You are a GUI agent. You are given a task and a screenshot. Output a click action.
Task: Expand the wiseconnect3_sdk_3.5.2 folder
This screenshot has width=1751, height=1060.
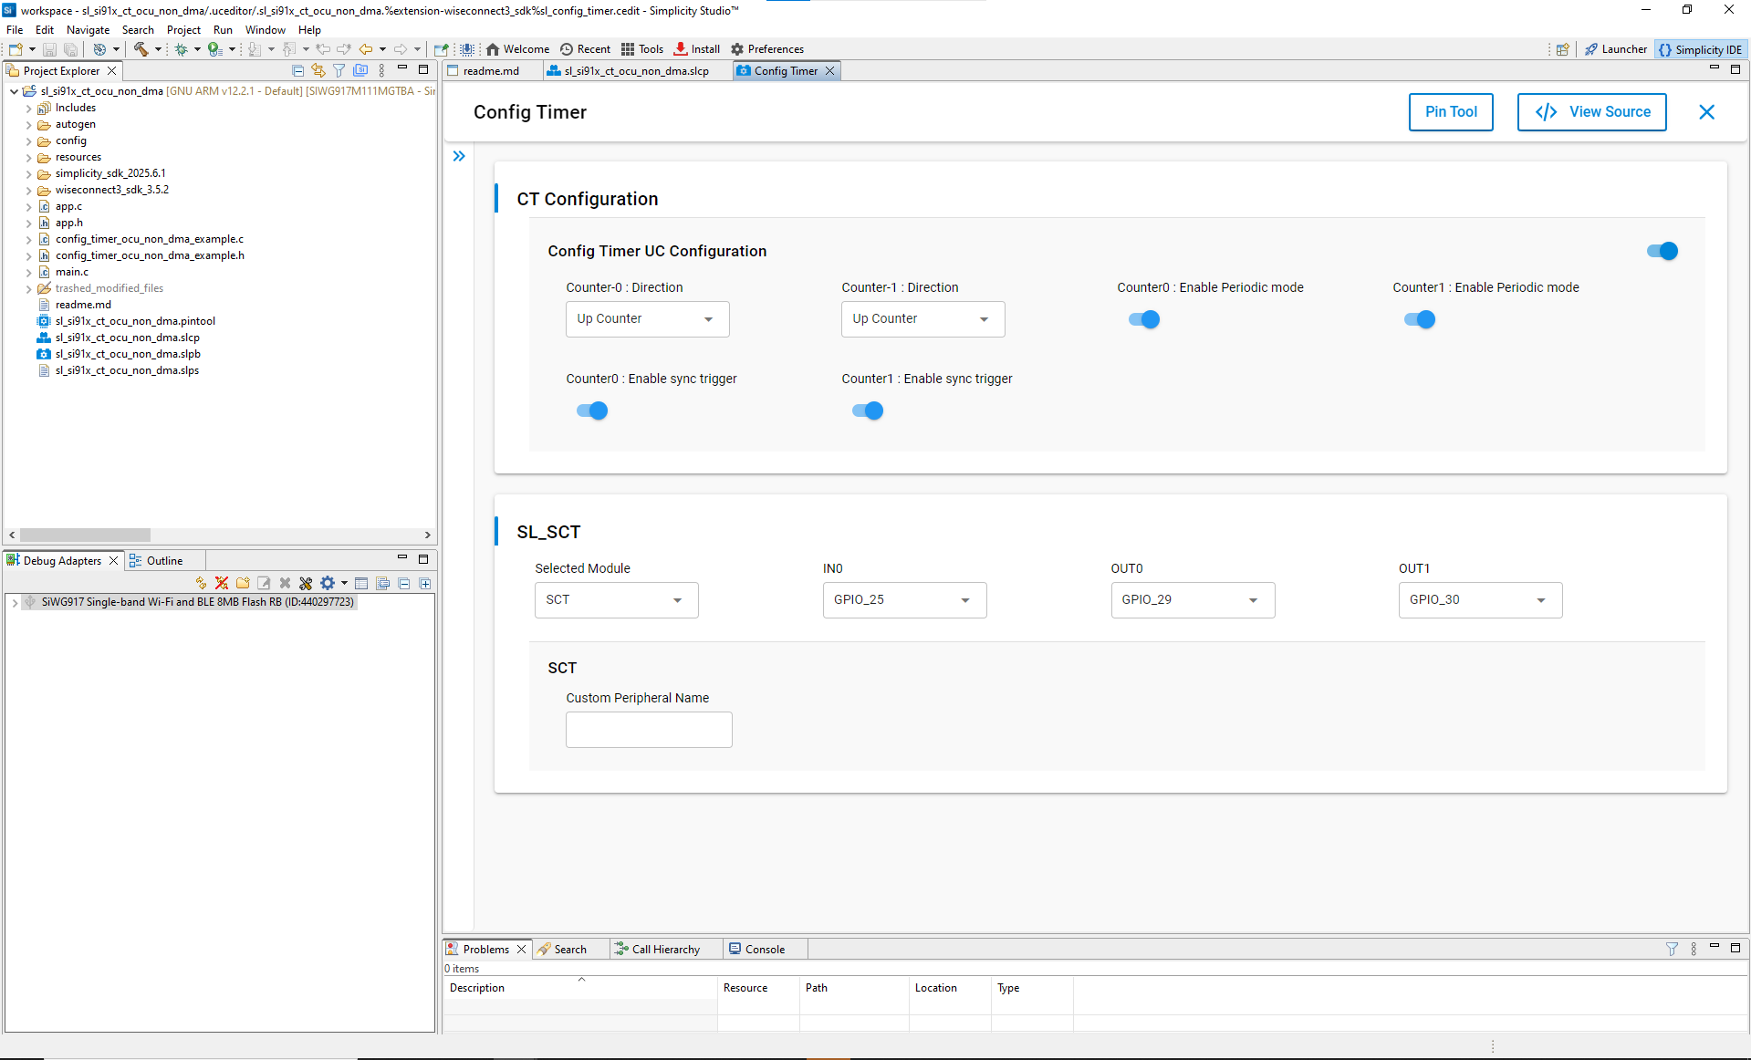pos(29,190)
